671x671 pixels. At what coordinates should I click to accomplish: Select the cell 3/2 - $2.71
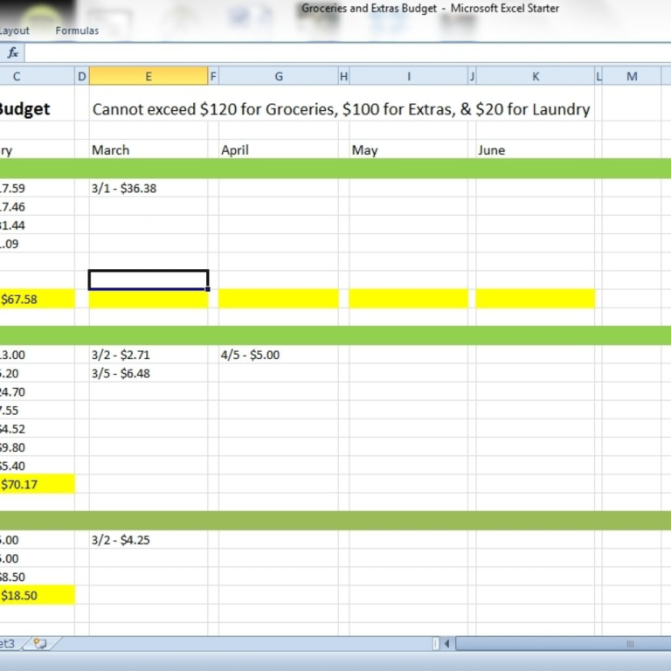(149, 355)
